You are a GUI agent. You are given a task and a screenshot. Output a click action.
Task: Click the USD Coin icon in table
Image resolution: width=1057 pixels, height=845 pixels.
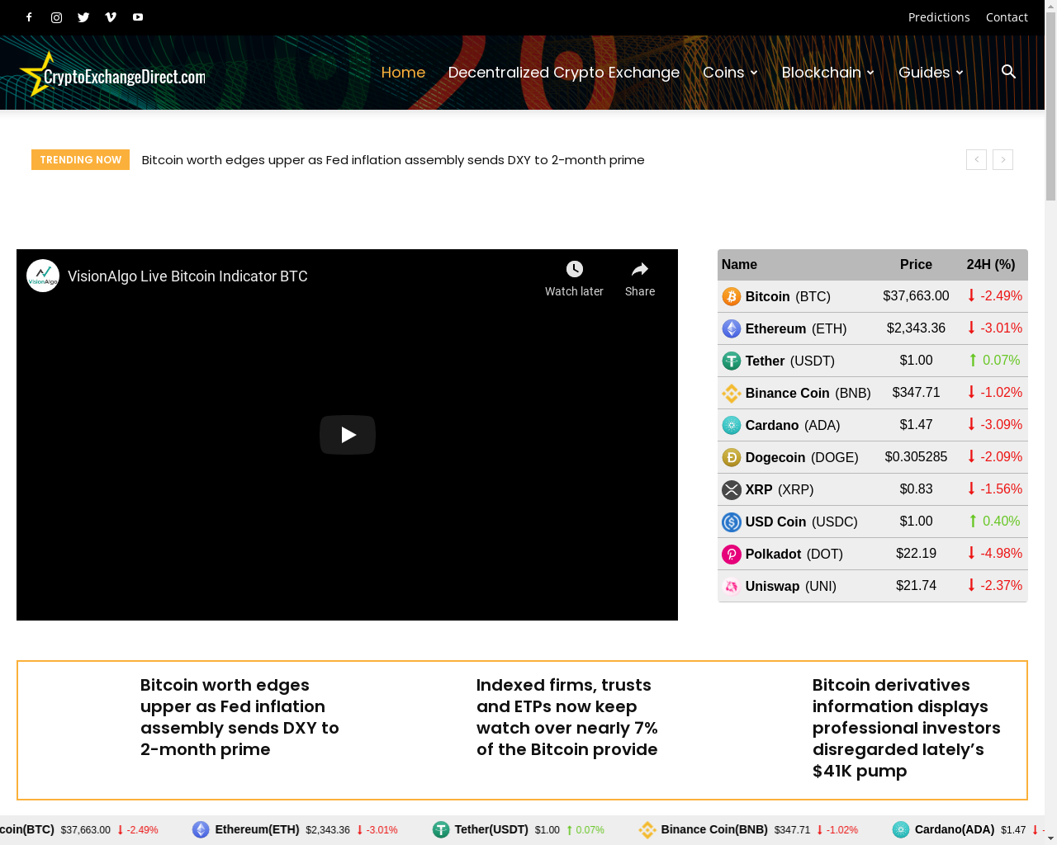pos(732,522)
